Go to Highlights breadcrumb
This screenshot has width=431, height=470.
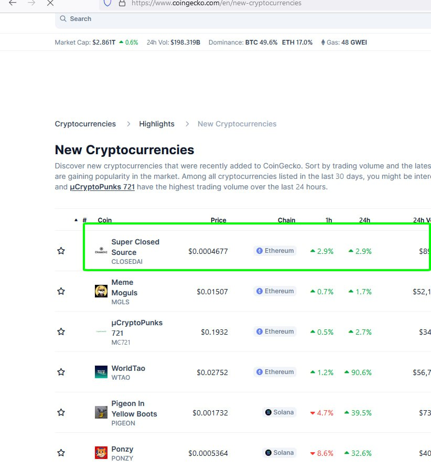[x=156, y=124]
